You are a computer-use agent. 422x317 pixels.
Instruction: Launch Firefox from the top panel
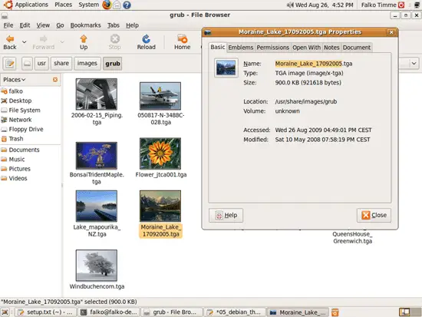[107, 5]
